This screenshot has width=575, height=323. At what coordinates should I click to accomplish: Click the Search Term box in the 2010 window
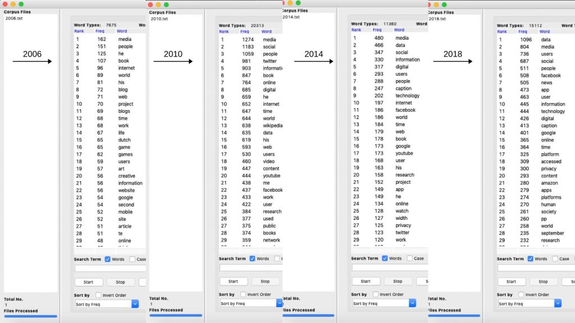[251, 267]
